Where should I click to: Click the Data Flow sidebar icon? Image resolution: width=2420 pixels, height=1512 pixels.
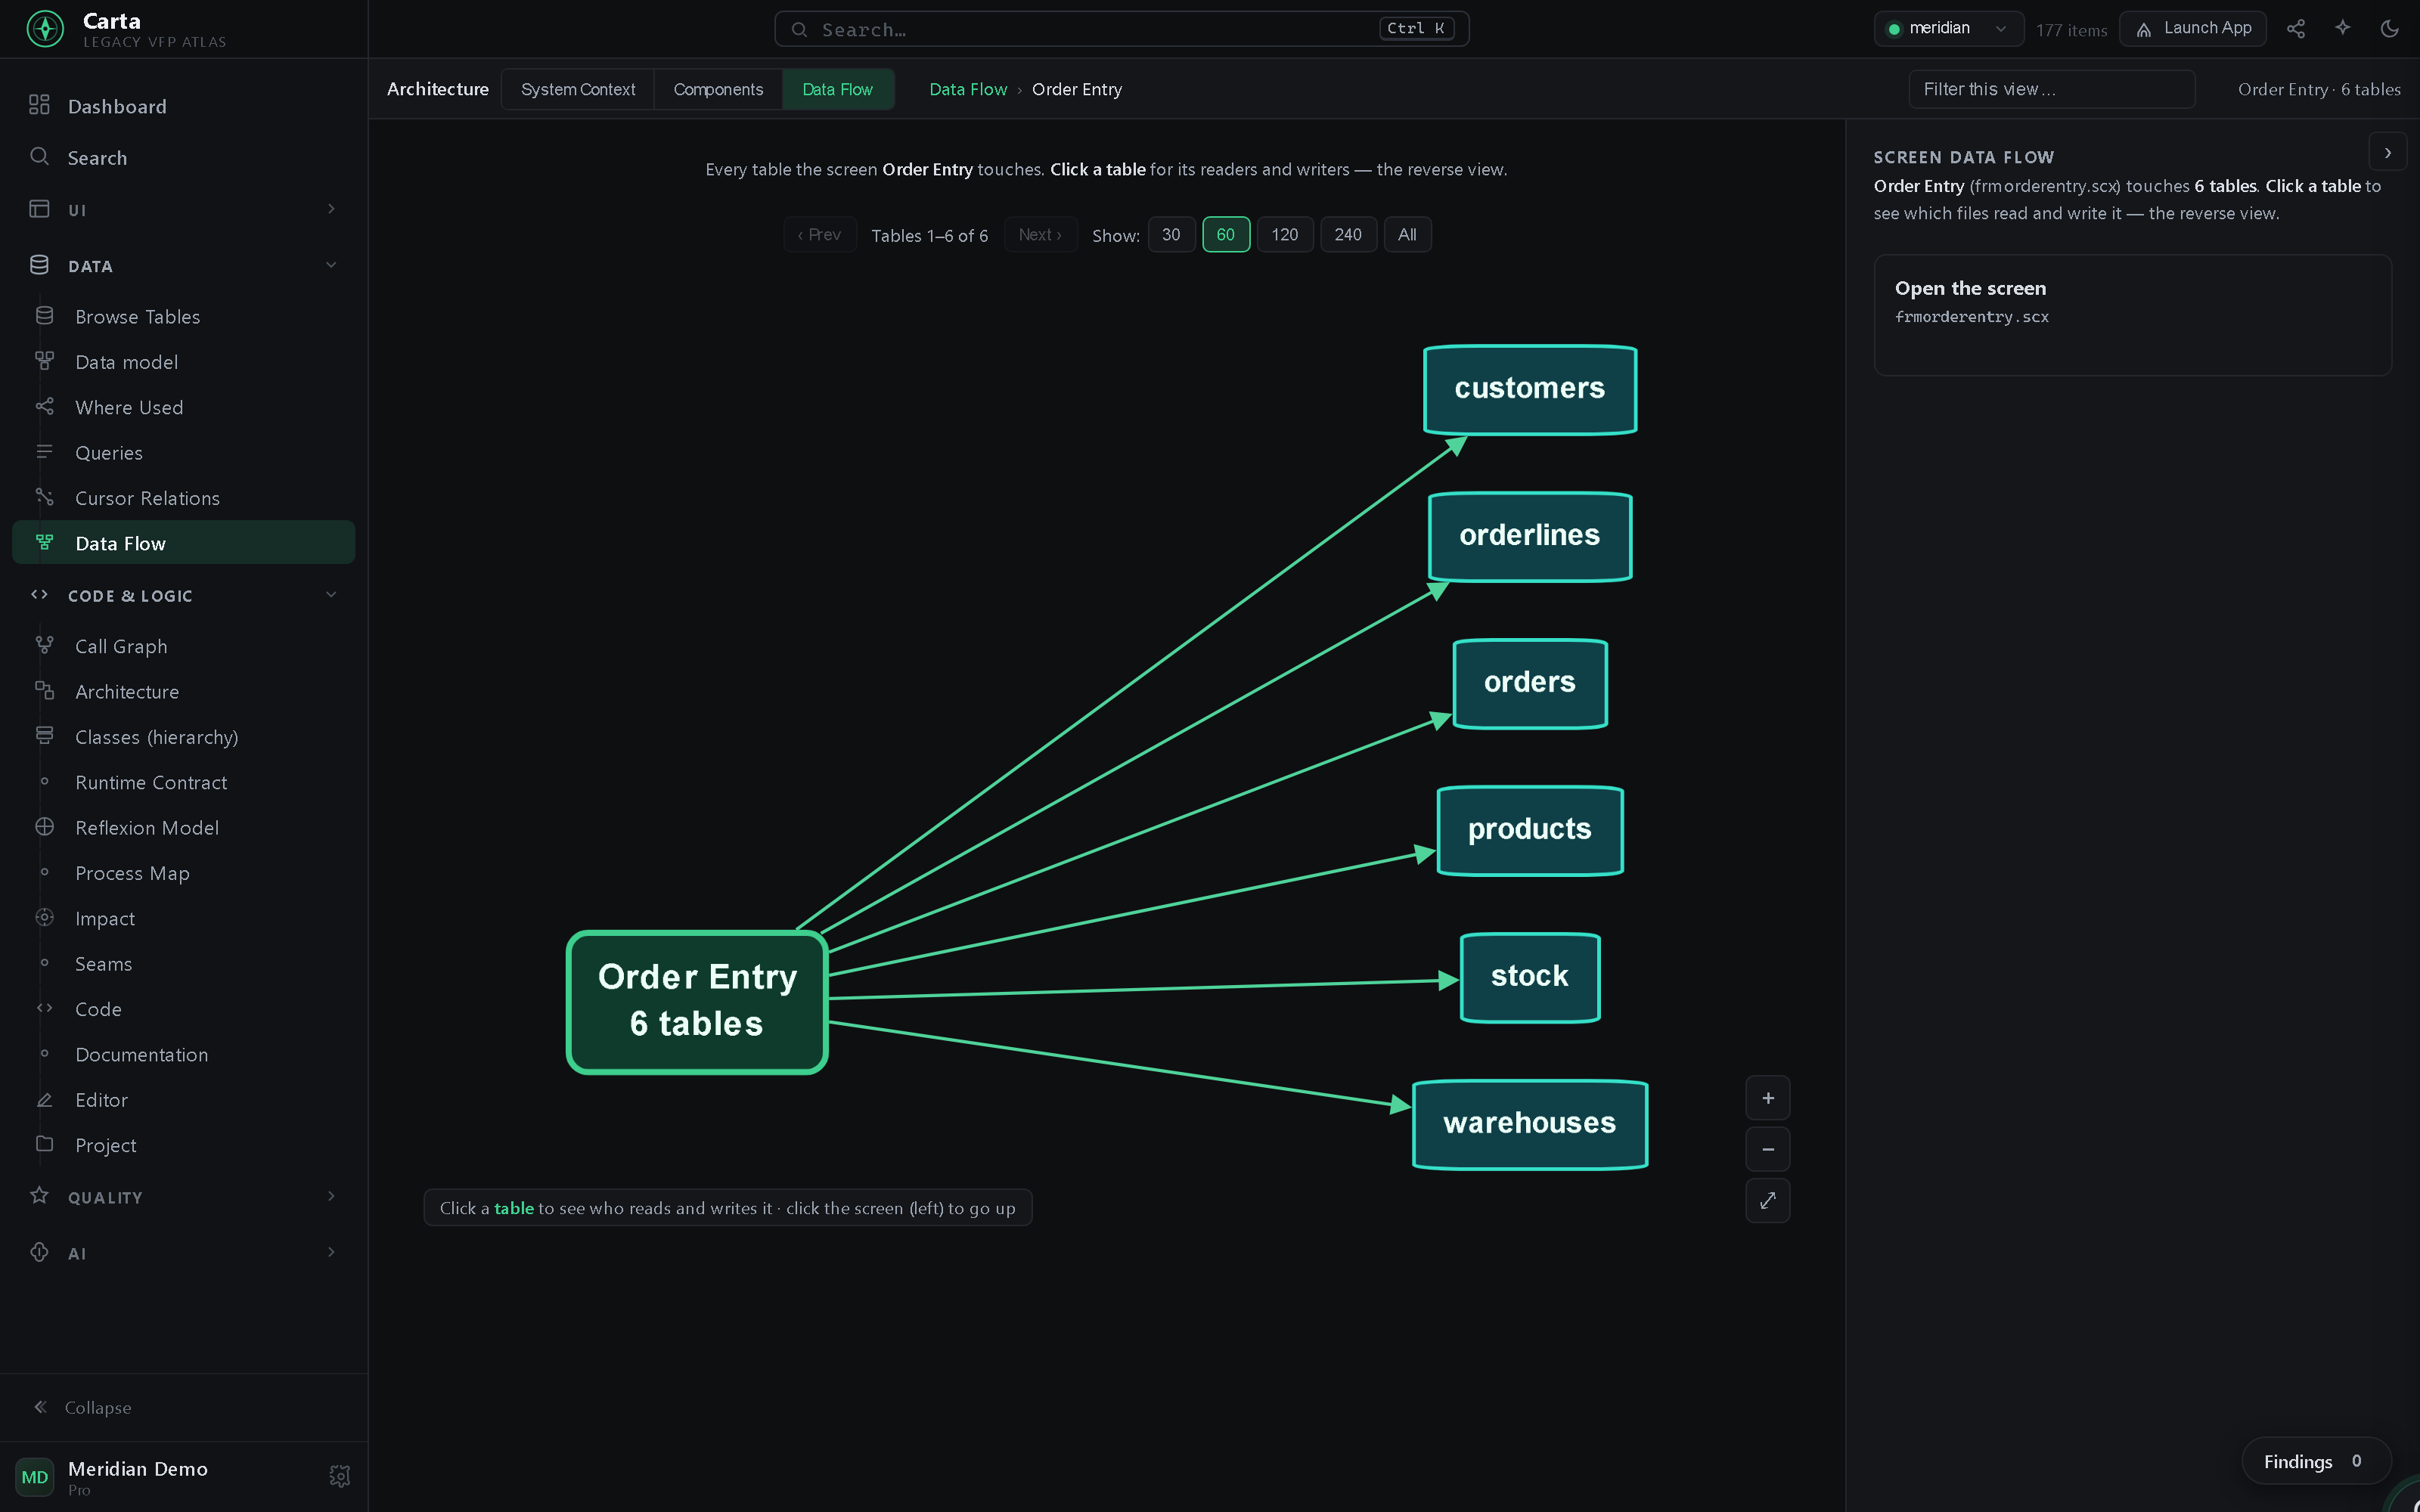coord(44,542)
